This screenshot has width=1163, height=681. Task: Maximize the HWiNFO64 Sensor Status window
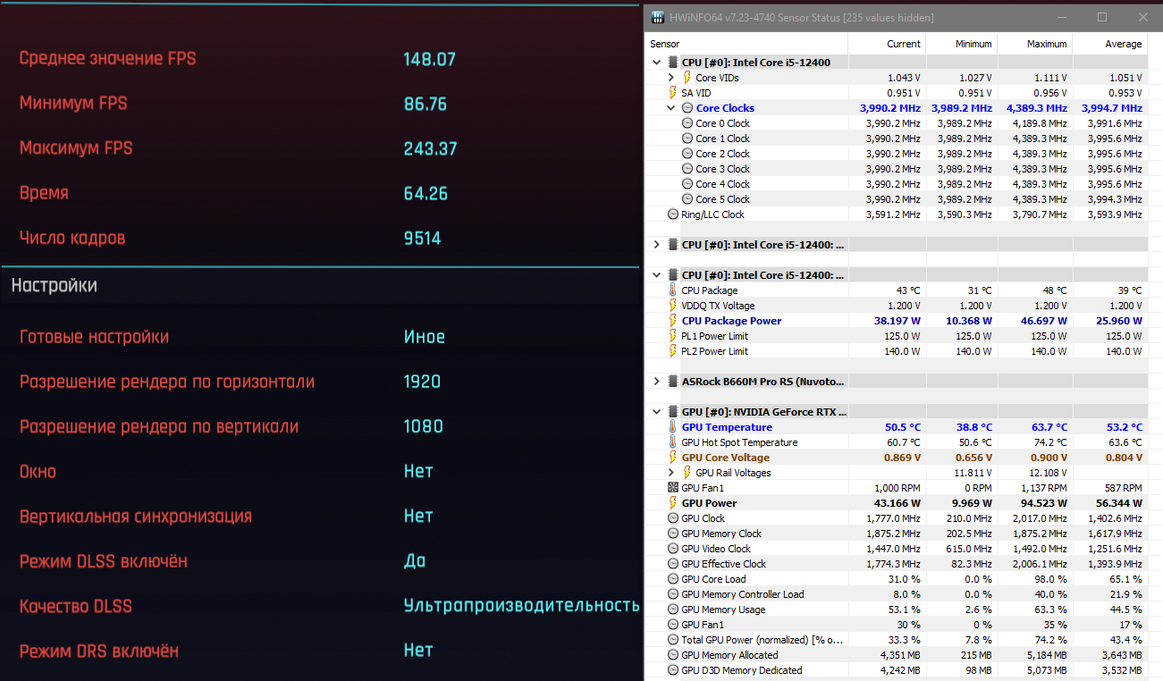tap(1102, 17)
